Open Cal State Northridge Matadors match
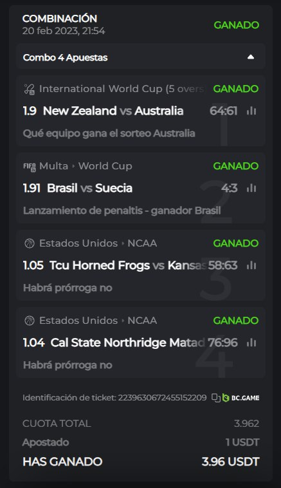 coord(128,343)
